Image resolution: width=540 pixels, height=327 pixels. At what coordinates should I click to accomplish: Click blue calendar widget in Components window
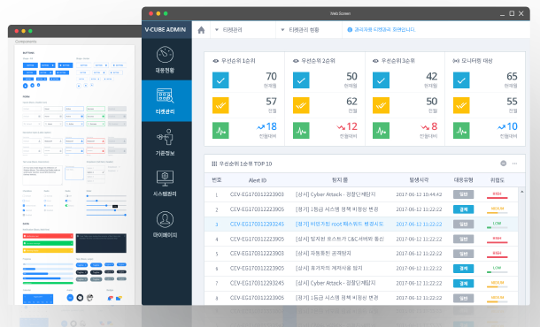pyautogui.click(x=38, y=299)
